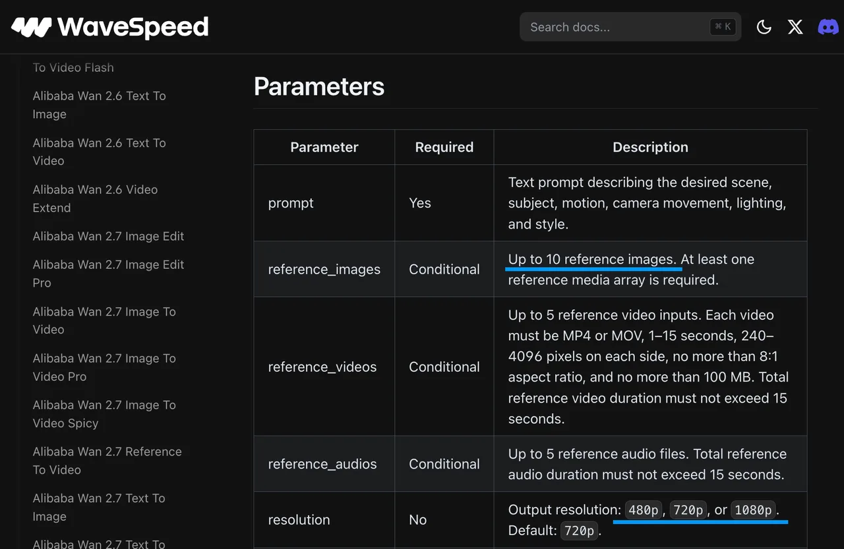Image resolution: width=844 pixels, height=549 pixels.
Task: Click the Parameters heading
Action: point(319,86)
